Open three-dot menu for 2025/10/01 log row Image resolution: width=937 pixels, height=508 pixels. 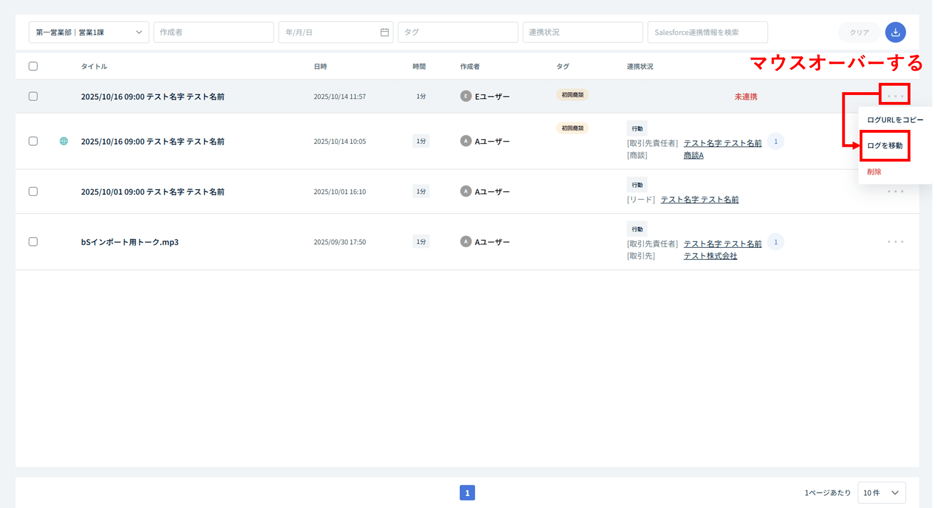895,191
